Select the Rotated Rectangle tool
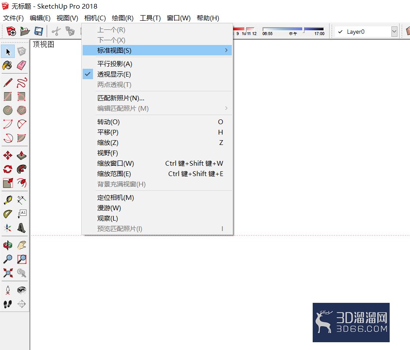This screenshot has height=350, width=410. [x=22, y=96]
